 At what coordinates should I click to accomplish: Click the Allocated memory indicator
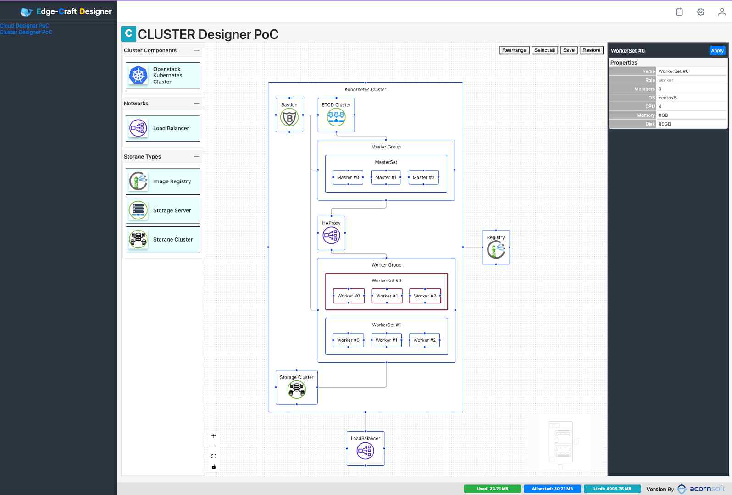553,489
